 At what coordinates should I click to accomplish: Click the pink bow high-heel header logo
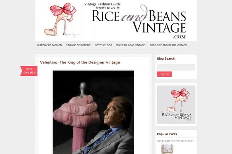pos(61,20)
